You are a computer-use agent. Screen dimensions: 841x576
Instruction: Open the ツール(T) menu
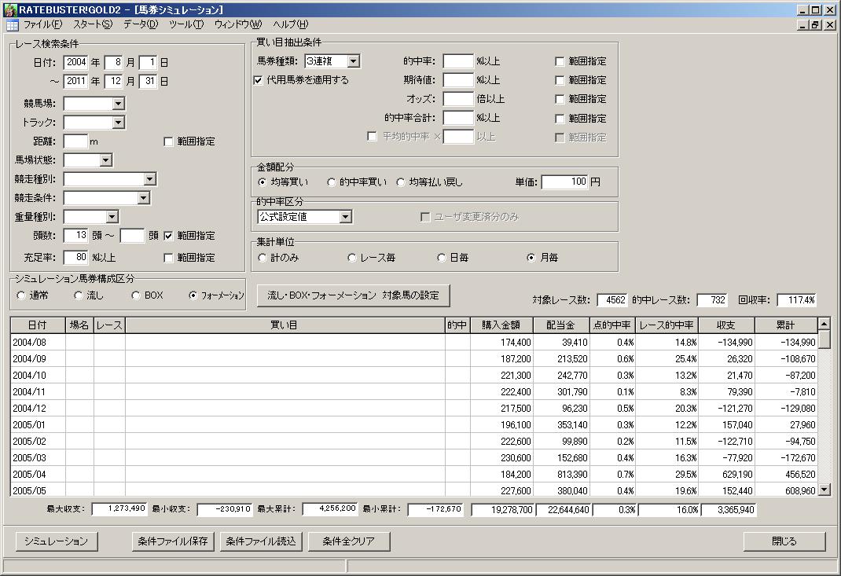[186, 24]
